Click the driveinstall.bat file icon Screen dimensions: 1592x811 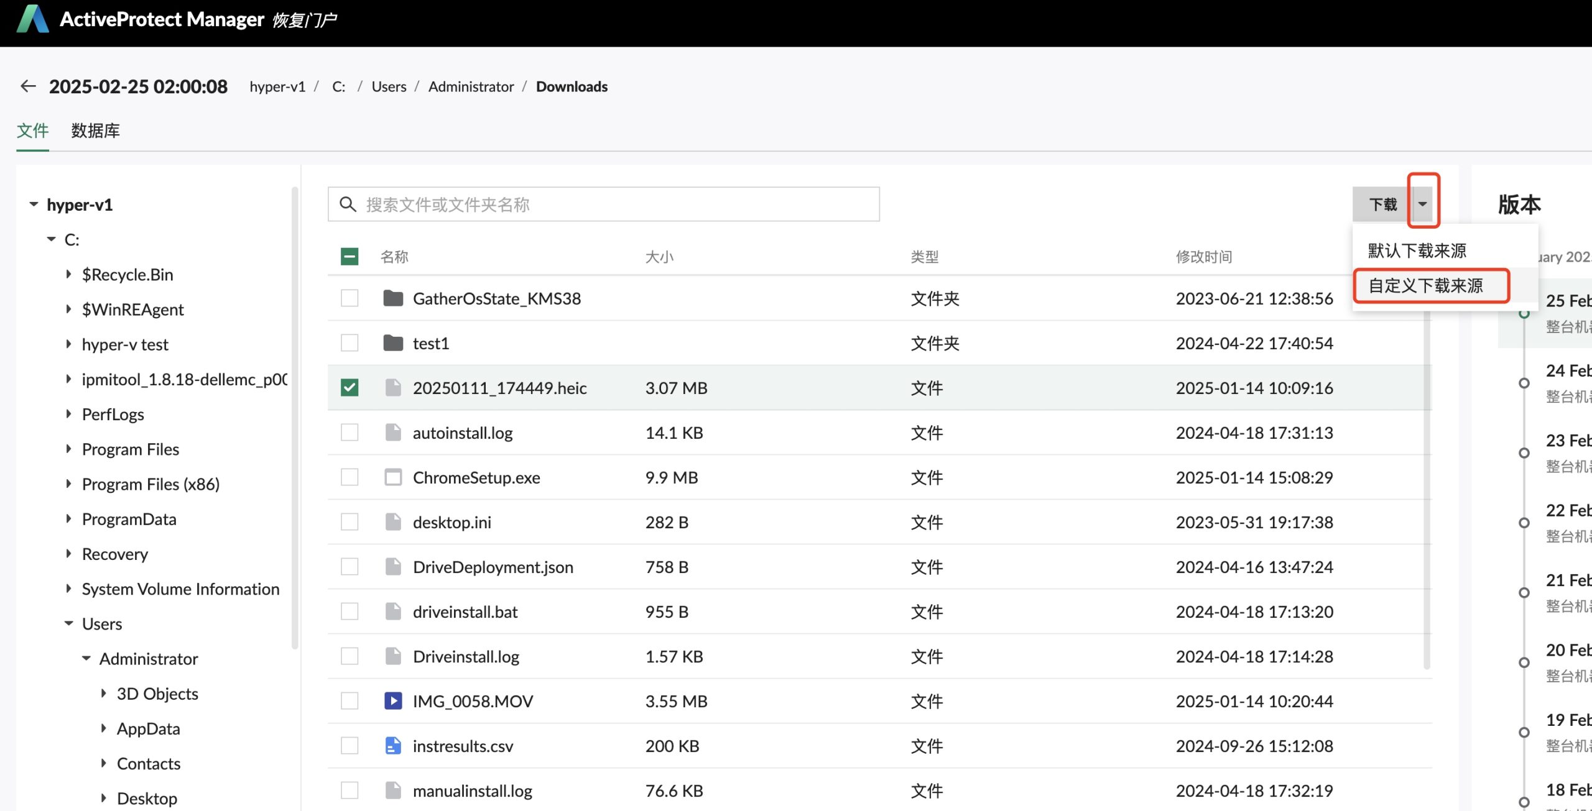[x=393, y=612]
